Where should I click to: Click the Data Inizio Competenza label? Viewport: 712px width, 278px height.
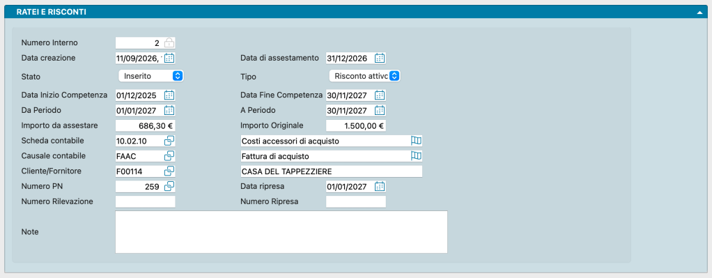(x=65, y=95)
